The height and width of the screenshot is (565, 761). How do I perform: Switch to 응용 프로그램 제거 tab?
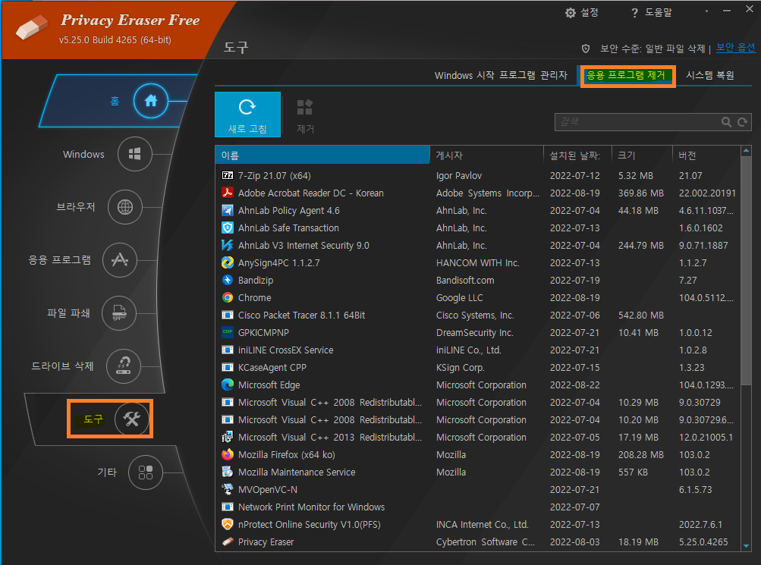[x=627, y=76]
